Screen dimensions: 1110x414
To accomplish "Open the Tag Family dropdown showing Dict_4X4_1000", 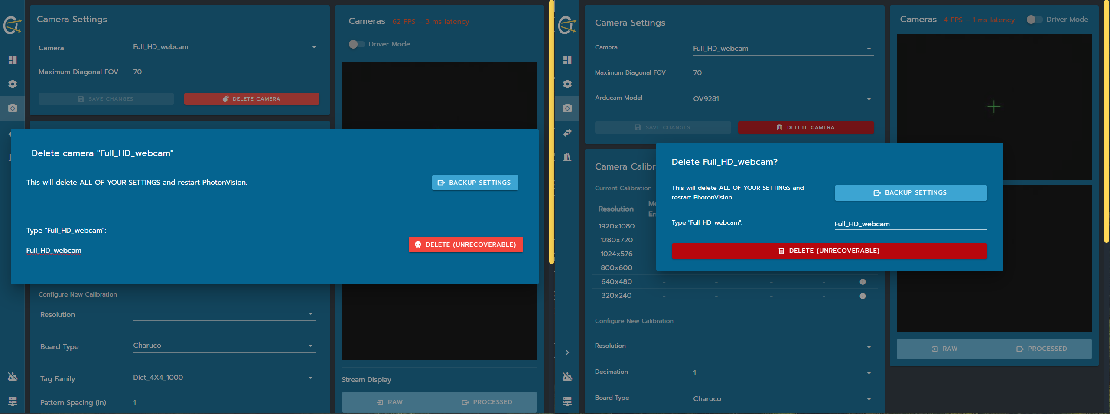I will coord(224,378).
